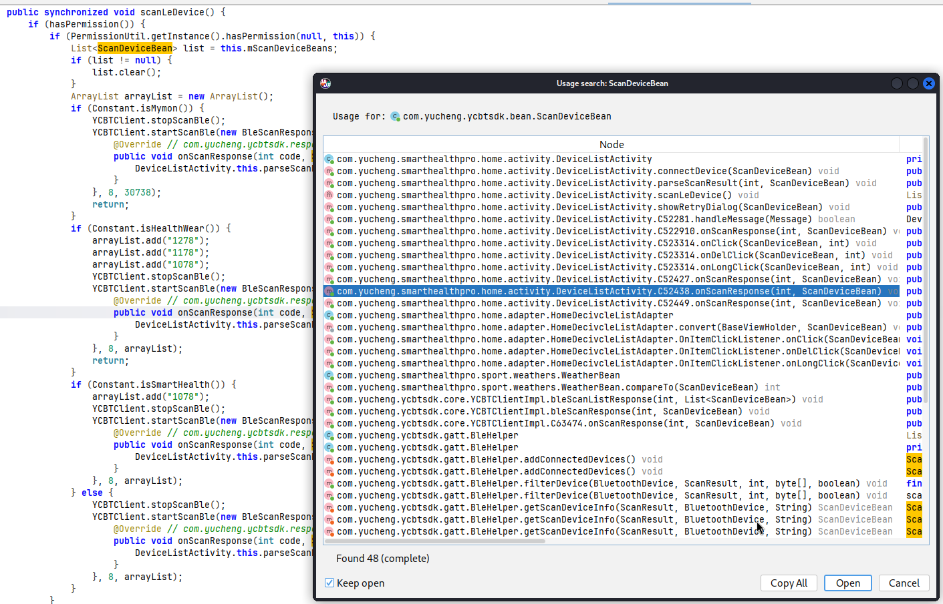
Task: Click 'Found 48 (complete)' status text
Action: click(x=382, y=559)
